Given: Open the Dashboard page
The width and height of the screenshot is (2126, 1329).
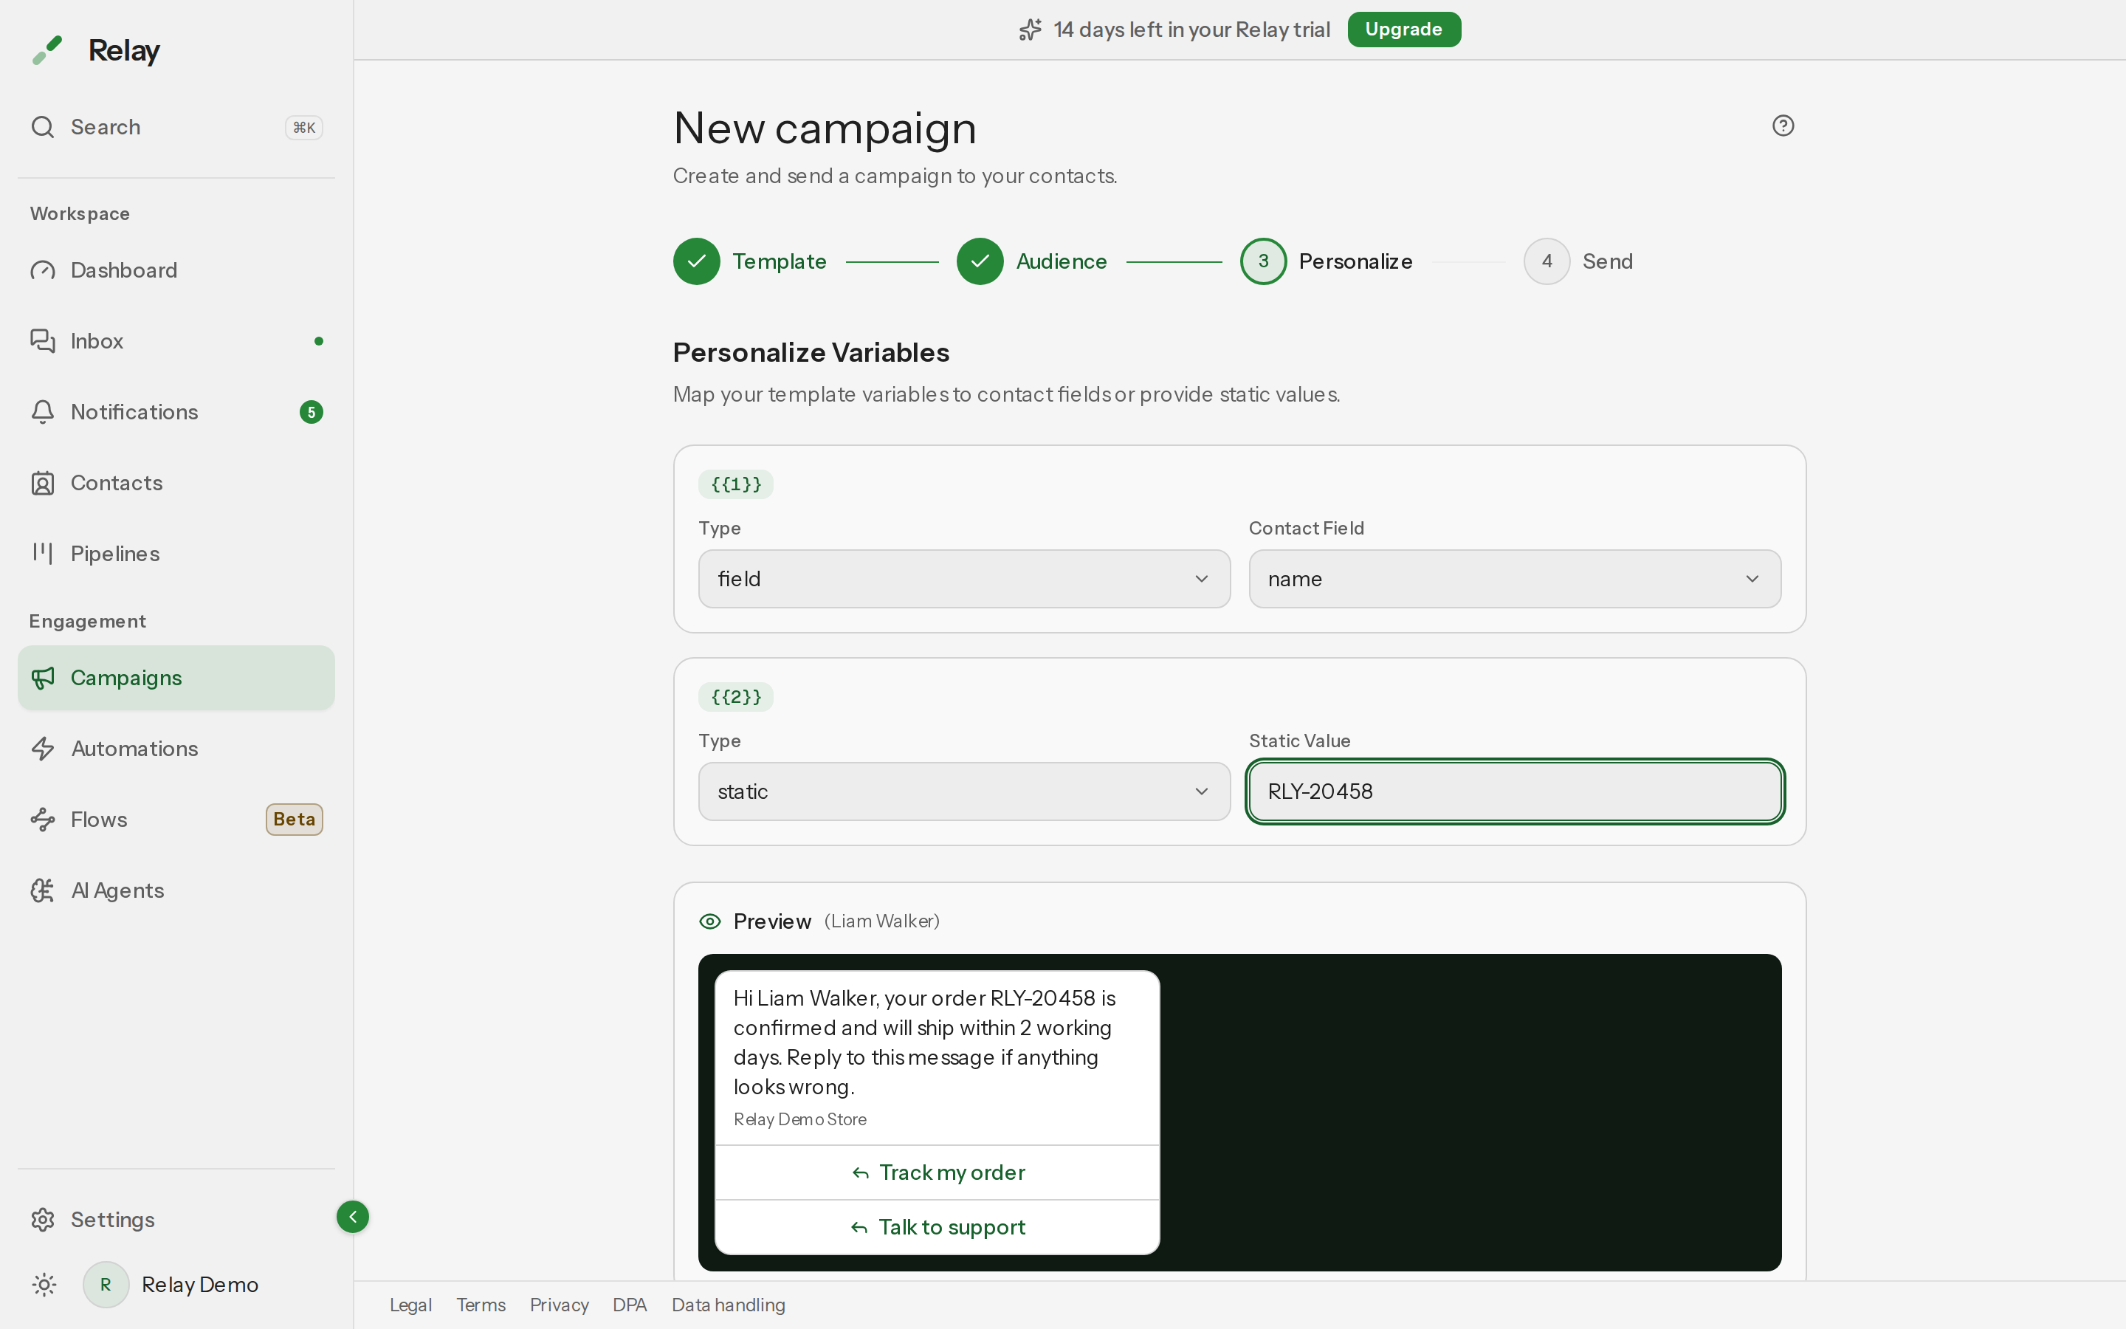Looking at the screenshot, I should (x=176, y=269).
